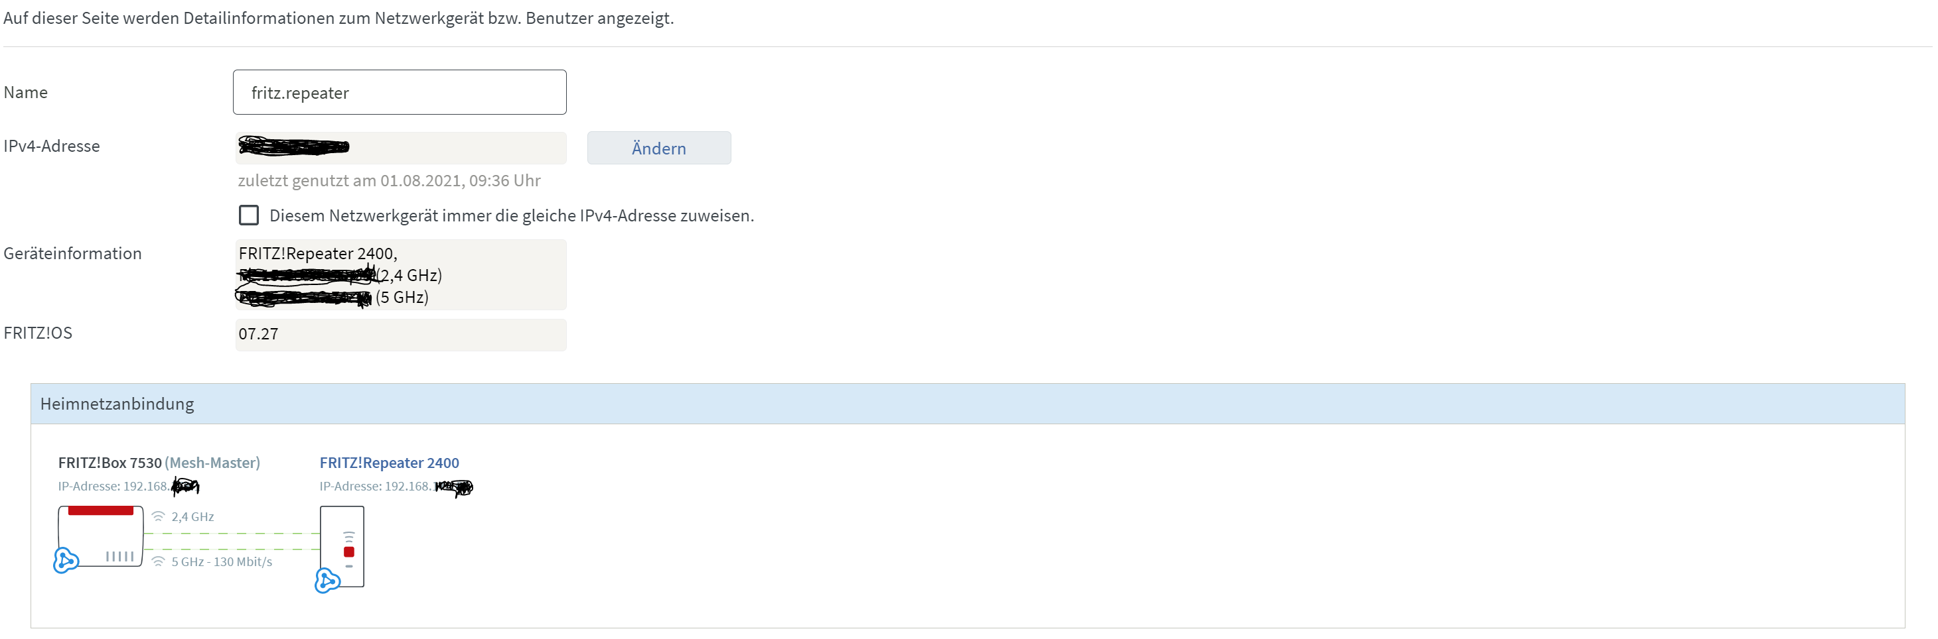Click the page description sentence at top

tap(338, 18)
